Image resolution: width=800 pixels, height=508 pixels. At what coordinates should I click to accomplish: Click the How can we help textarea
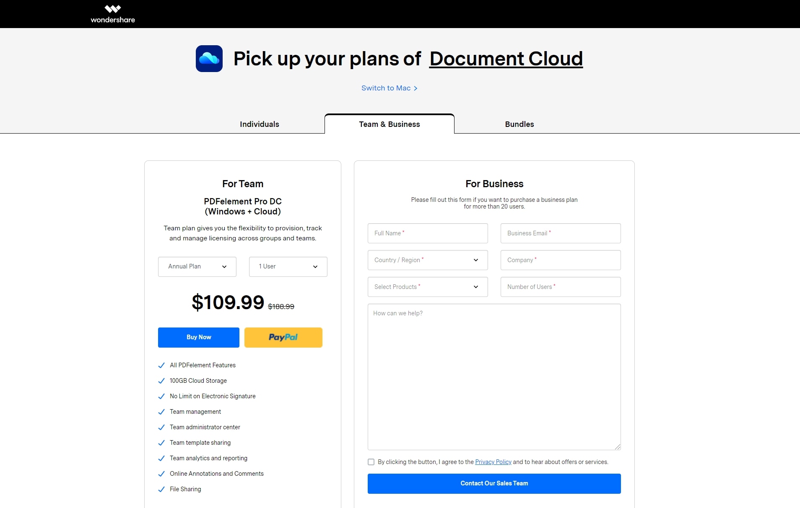coord(494,377)
